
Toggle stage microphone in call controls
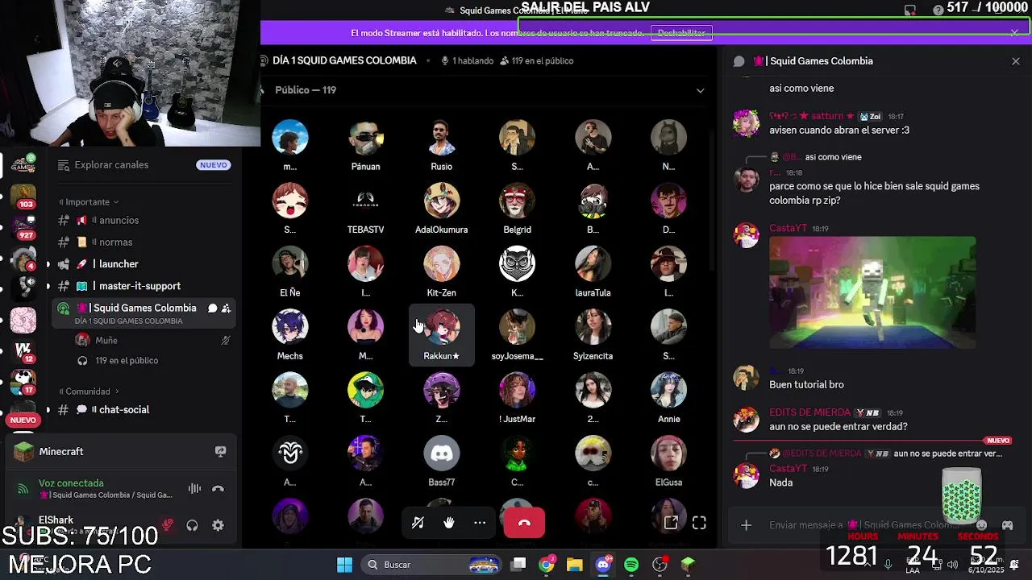click(418, 523)
